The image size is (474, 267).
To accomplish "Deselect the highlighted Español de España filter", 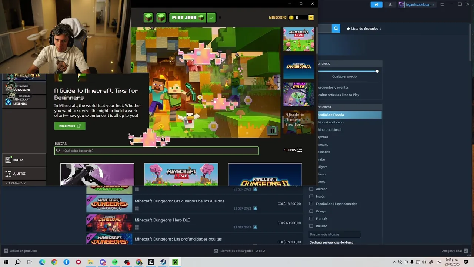I will tap(349, 115).
